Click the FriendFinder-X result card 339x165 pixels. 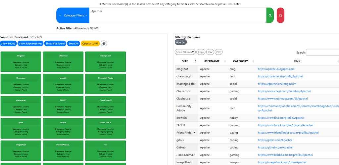[x=106, y=106]
